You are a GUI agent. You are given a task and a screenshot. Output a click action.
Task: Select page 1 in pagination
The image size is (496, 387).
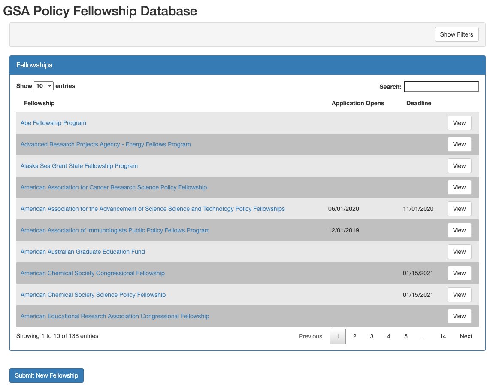tap(338, 336)
